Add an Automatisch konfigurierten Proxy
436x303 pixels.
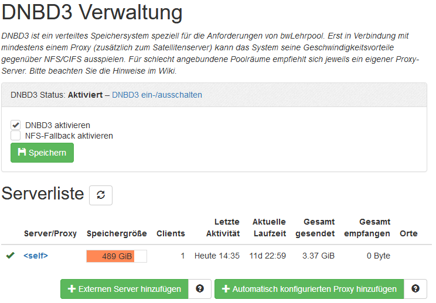(x=309, y=289)
